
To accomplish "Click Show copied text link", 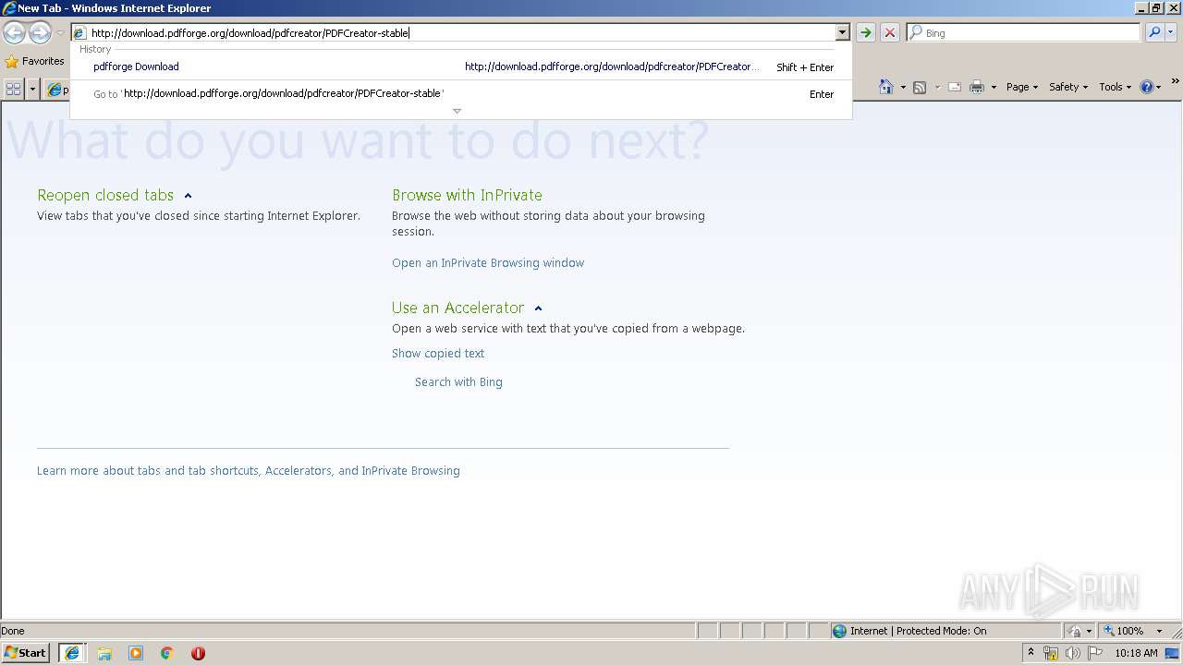I will point(438,354).
